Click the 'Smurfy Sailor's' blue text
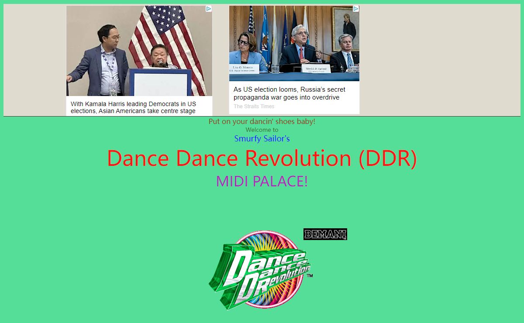Screen dimensions: 524x323 tap(262, 138)
